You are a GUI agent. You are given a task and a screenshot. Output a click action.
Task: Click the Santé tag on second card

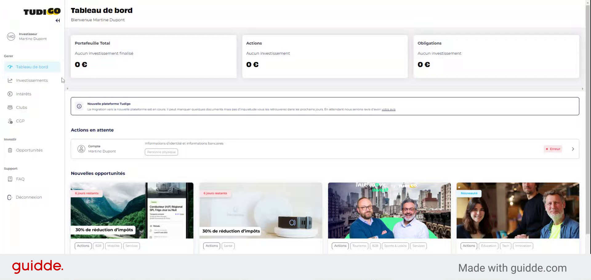pyautogui.click(x=228, y=246)
